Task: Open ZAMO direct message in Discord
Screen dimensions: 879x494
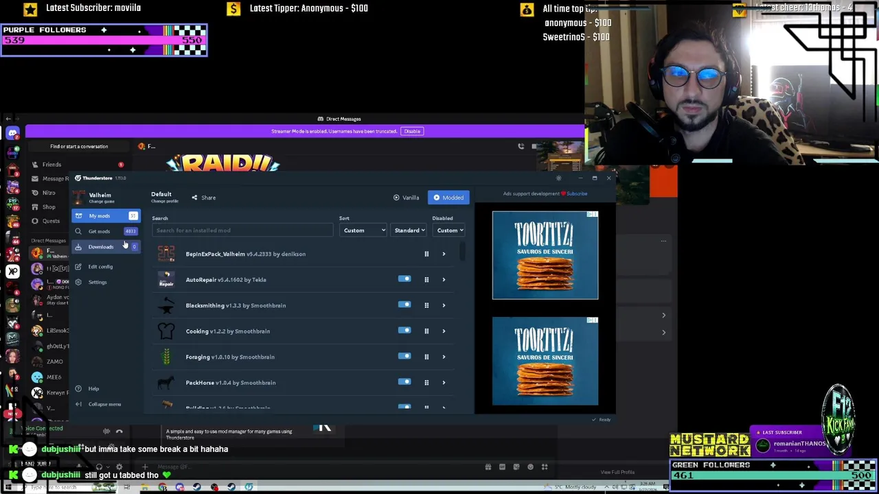Action: pyautogui.click(x=54, y=362)
